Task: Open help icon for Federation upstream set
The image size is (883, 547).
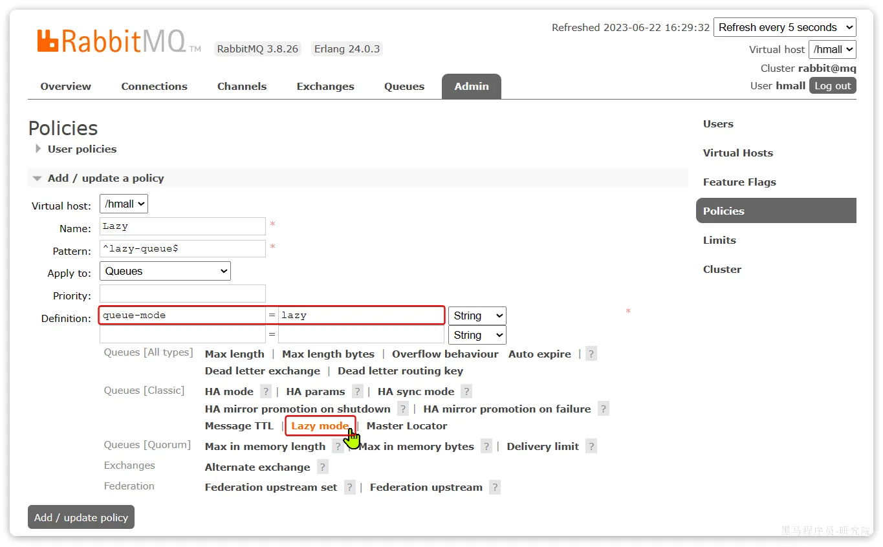Action: point(350,487)
